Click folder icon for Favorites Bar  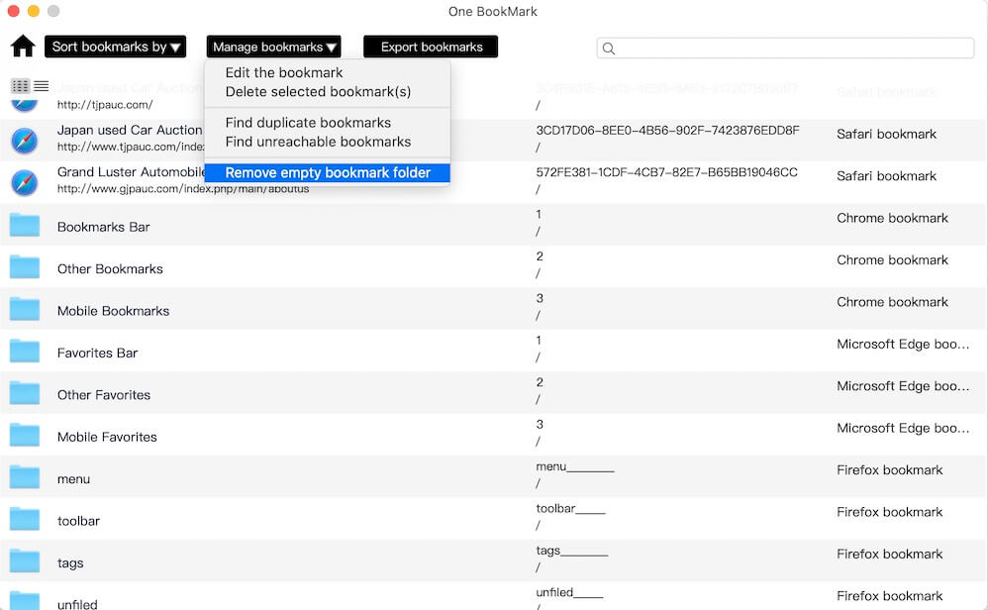[x=25, y=351]
